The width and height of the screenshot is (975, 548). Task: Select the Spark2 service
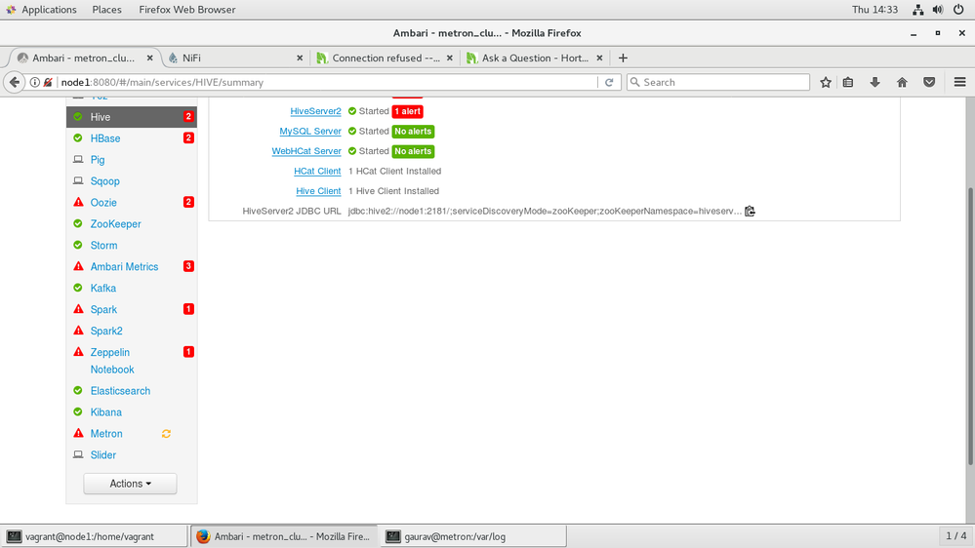pos(106,331)
